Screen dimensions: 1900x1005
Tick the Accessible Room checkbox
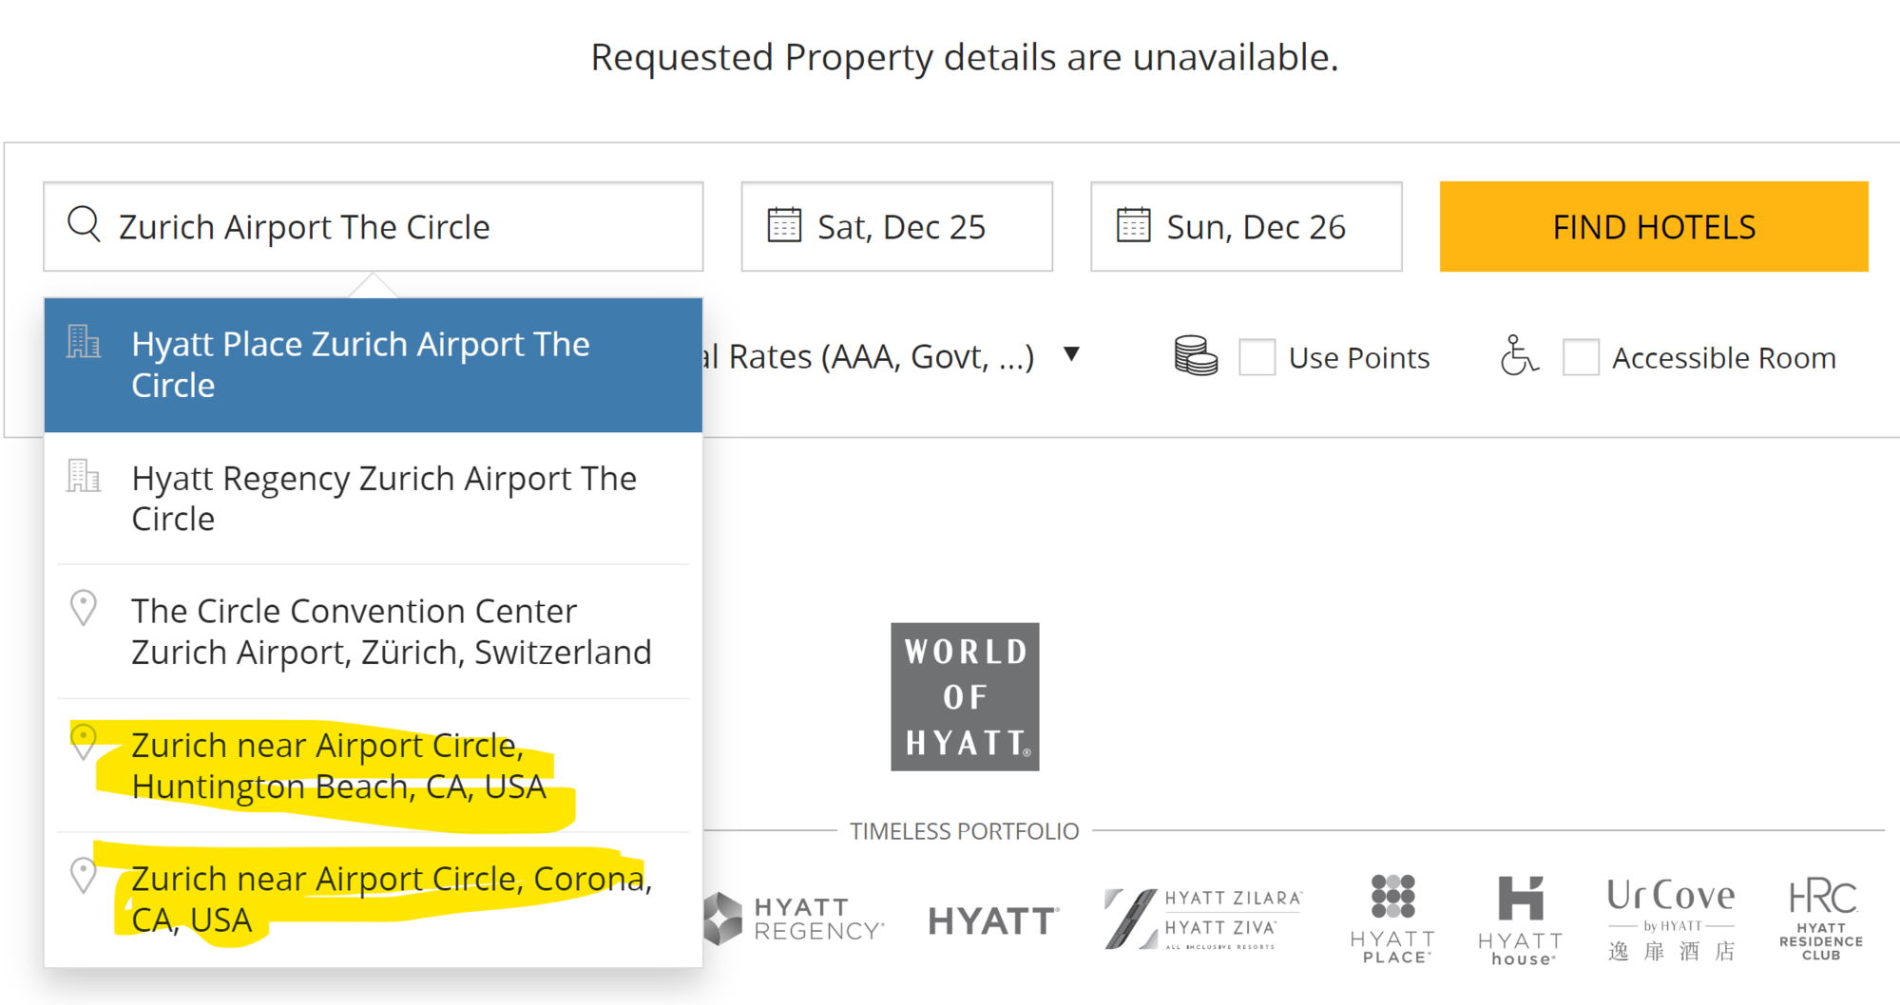pos(1581,357)
